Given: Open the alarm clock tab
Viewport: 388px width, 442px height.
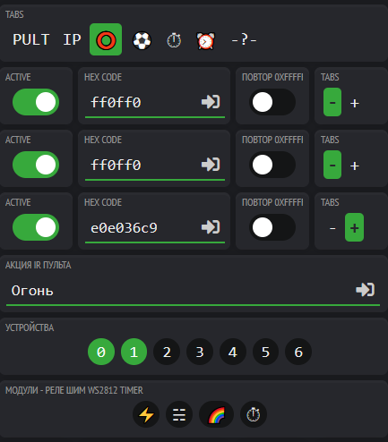Looking at the screenshot, I should coord(205,40).
